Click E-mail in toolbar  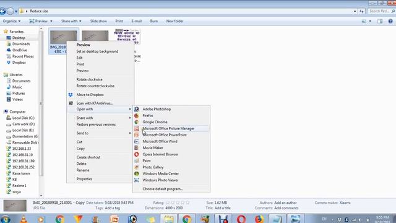tap(136, 21)
